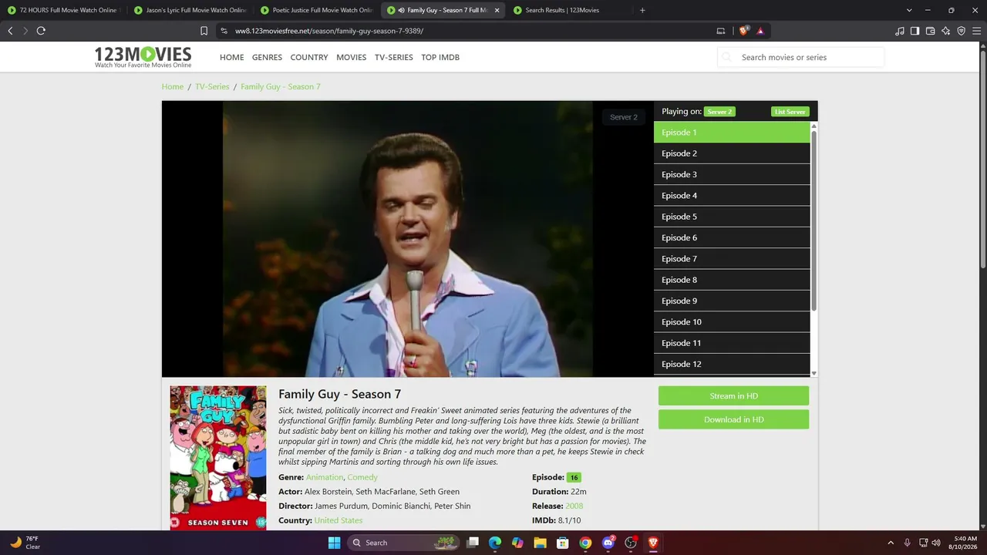Screen dimensions: 987x555
Task: Mute audio on the Family Guy tab
Action: [402, 10]
